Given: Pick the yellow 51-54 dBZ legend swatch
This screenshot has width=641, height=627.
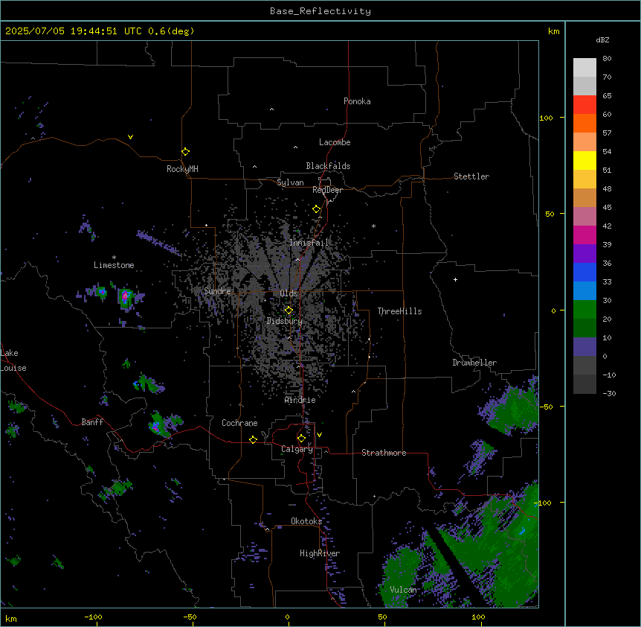Looking at the screenshot, I should point(584,160).
